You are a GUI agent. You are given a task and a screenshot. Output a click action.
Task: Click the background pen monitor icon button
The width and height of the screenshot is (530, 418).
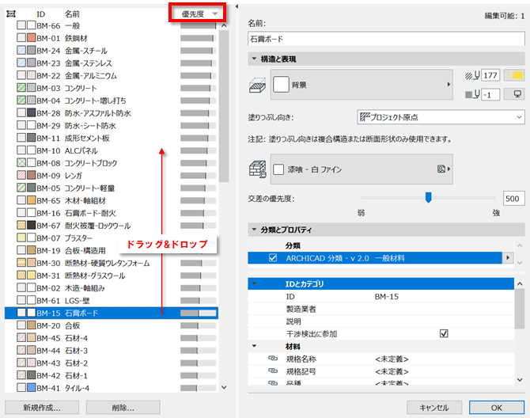point(514,94)
